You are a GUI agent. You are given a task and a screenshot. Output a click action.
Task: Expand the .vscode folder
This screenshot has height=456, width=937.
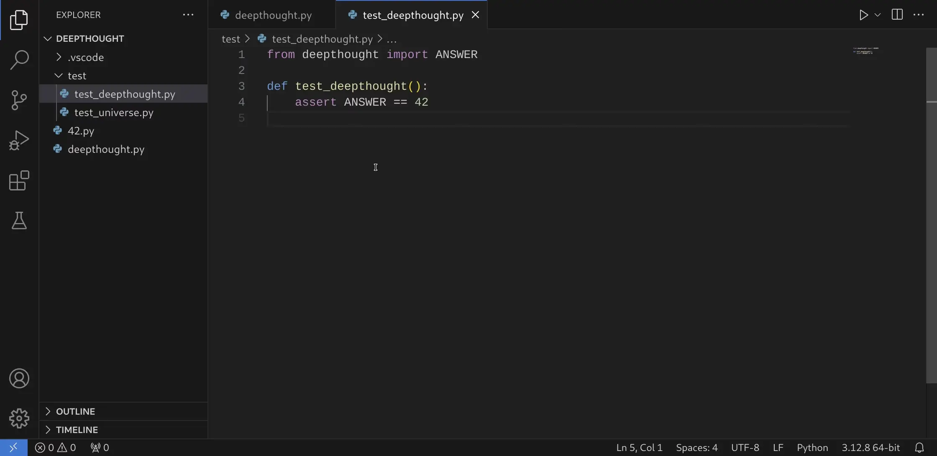click(86, 57)
